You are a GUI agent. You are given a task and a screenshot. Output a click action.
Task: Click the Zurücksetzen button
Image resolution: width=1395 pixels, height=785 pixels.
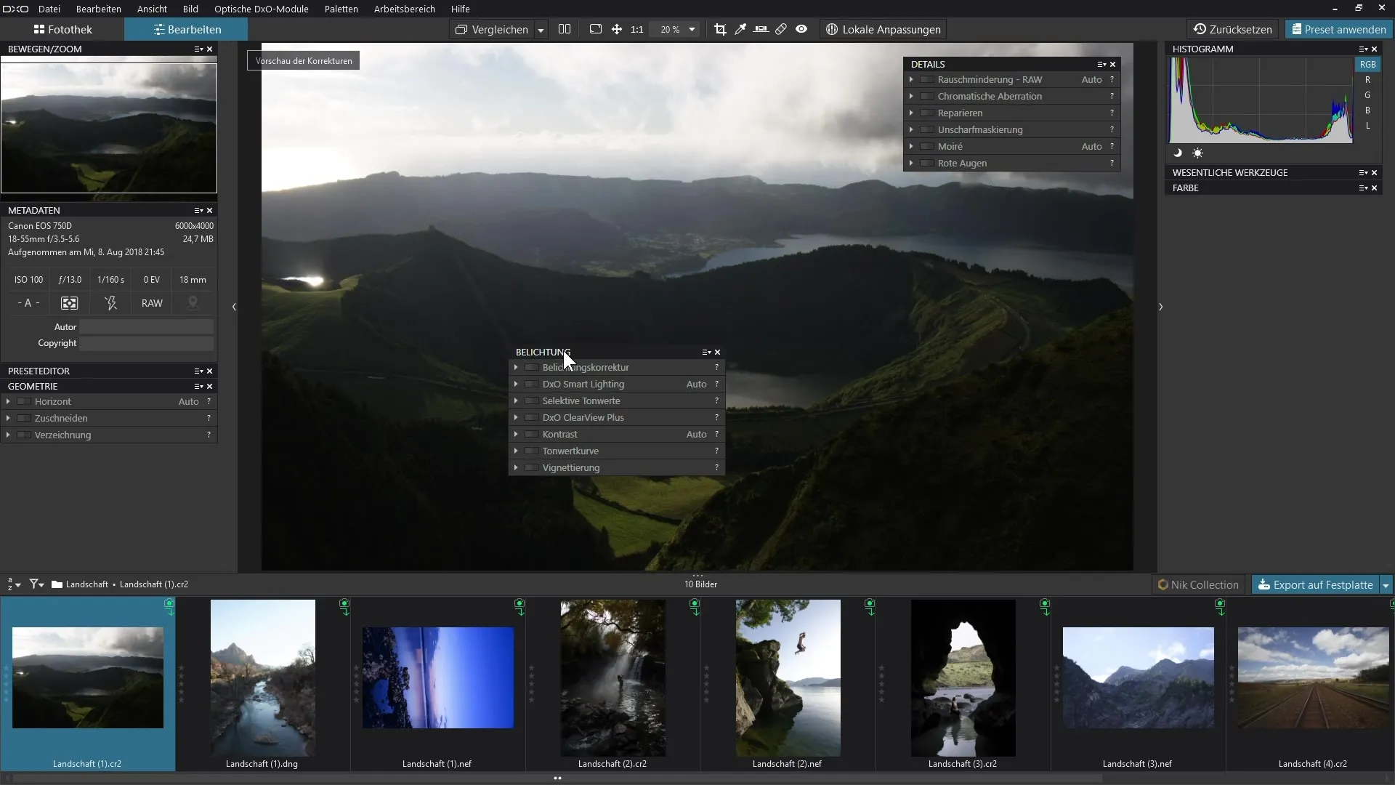pyautogui.click(x=1233, y=29)
